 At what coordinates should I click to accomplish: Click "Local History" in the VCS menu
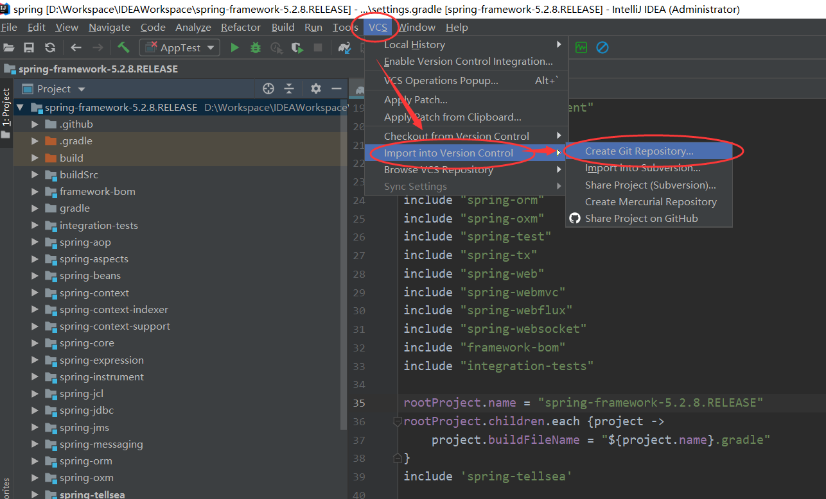[414, 44]
